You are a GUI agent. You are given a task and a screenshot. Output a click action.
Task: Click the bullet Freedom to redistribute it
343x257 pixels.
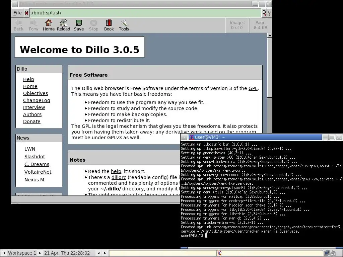[x=119, y=120]
